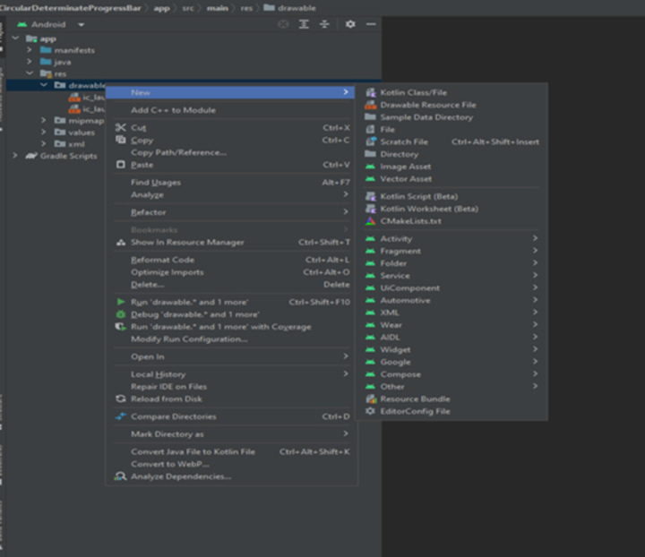Collapse the drawable folder arrow
Viewport: 645px width, 557px height.
click(44, 85)
